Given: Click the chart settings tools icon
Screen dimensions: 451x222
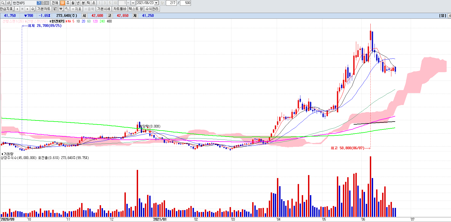Looking at the screenshot, I should coord(55,9).
